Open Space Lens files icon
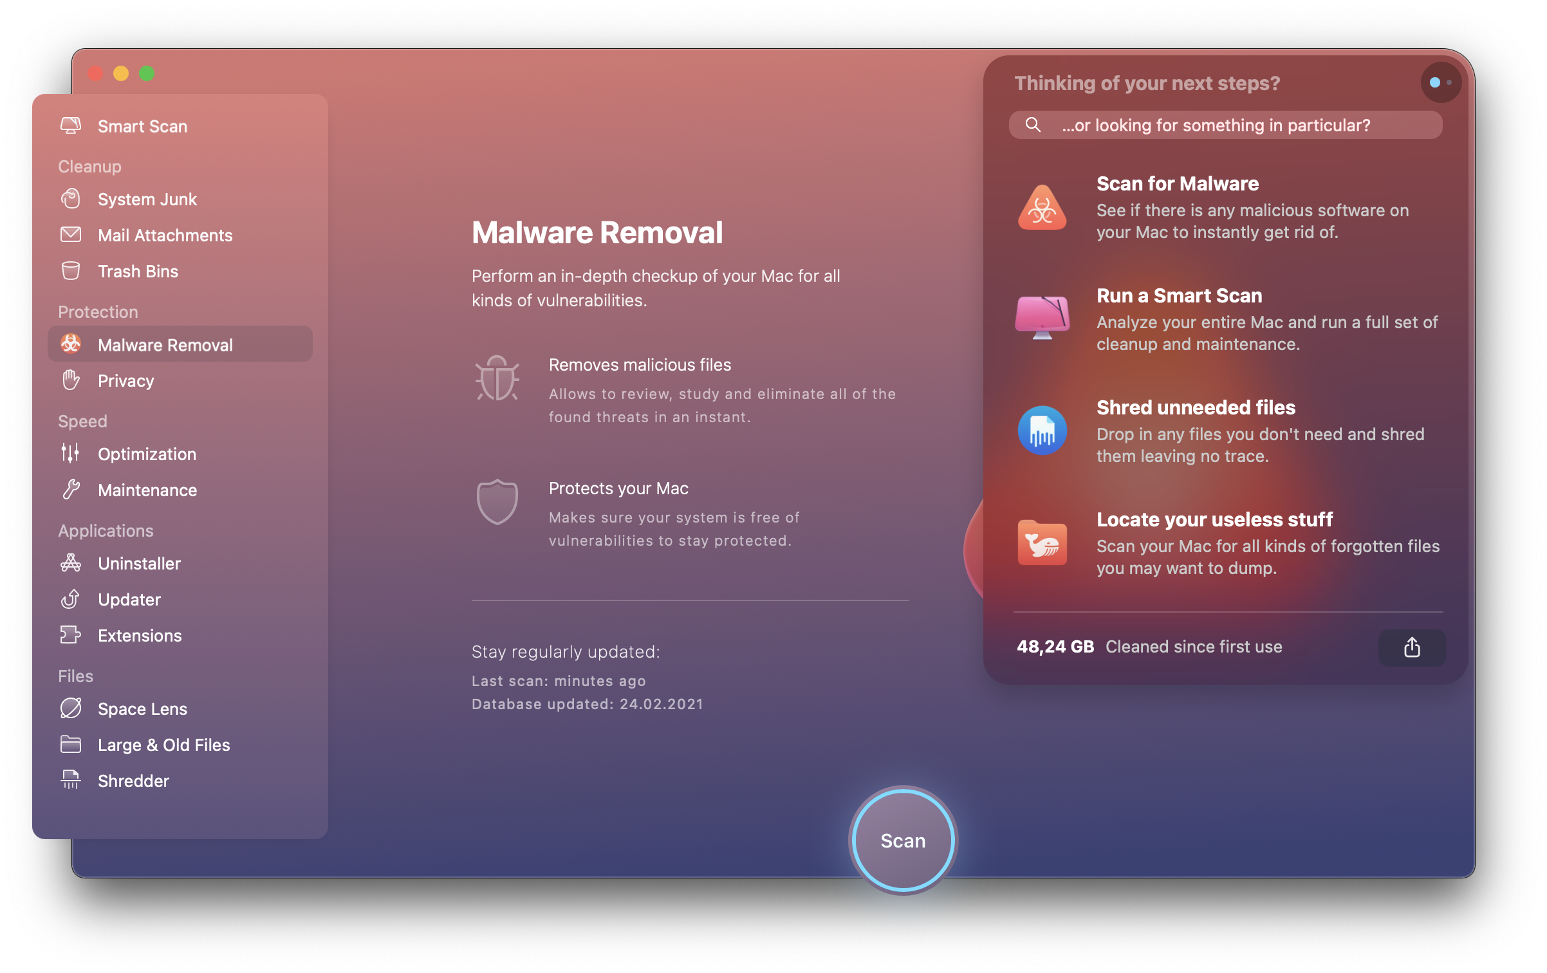Image resolution: width=1547 pixels, height=973 pixels. coord(71,709)
